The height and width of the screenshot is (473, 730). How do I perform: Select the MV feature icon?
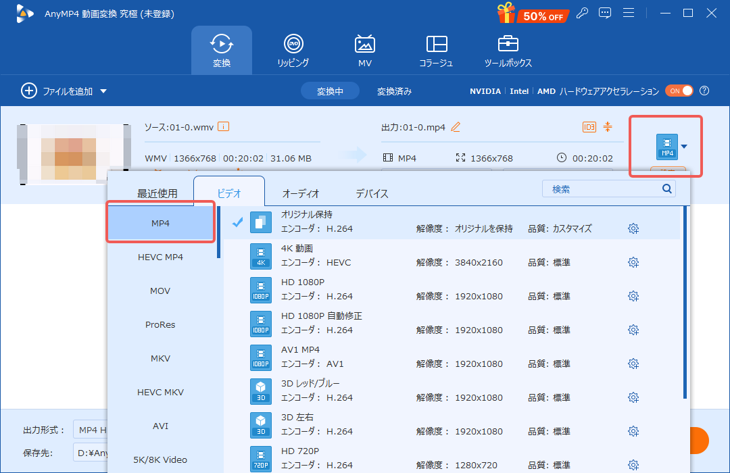365,49
